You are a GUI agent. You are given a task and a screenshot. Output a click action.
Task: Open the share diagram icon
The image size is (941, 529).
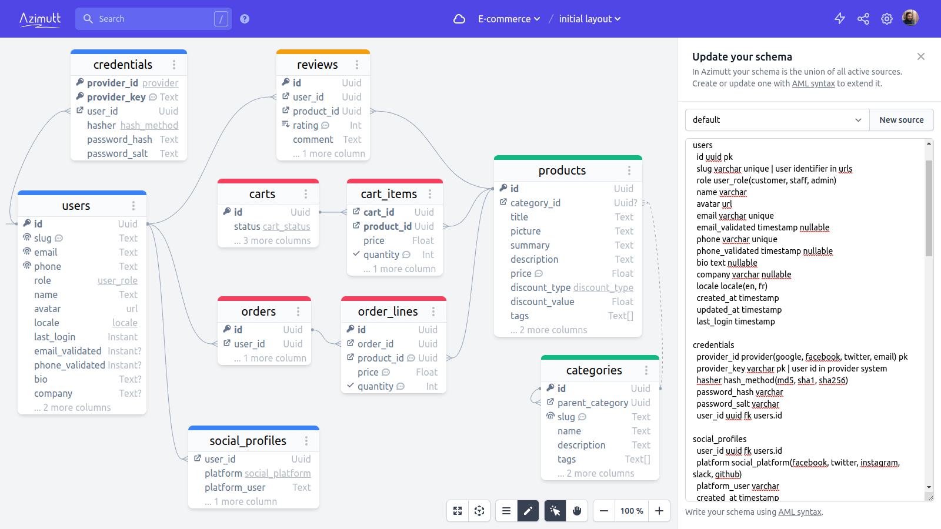click(x=863, y=18)
